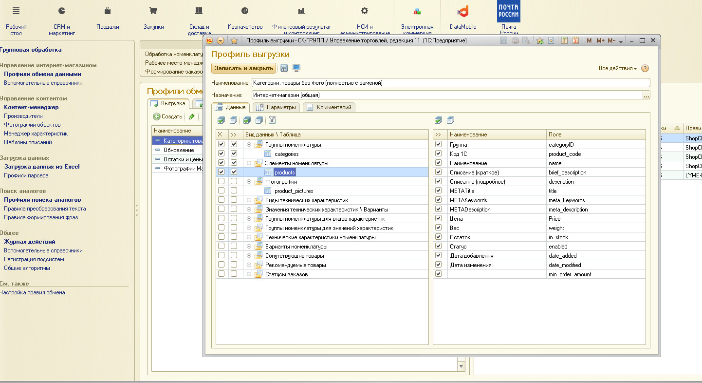This screenshot has height=383, width=702.
Task: Toggle the METAKeywords field checkbox
Action: 439,200
